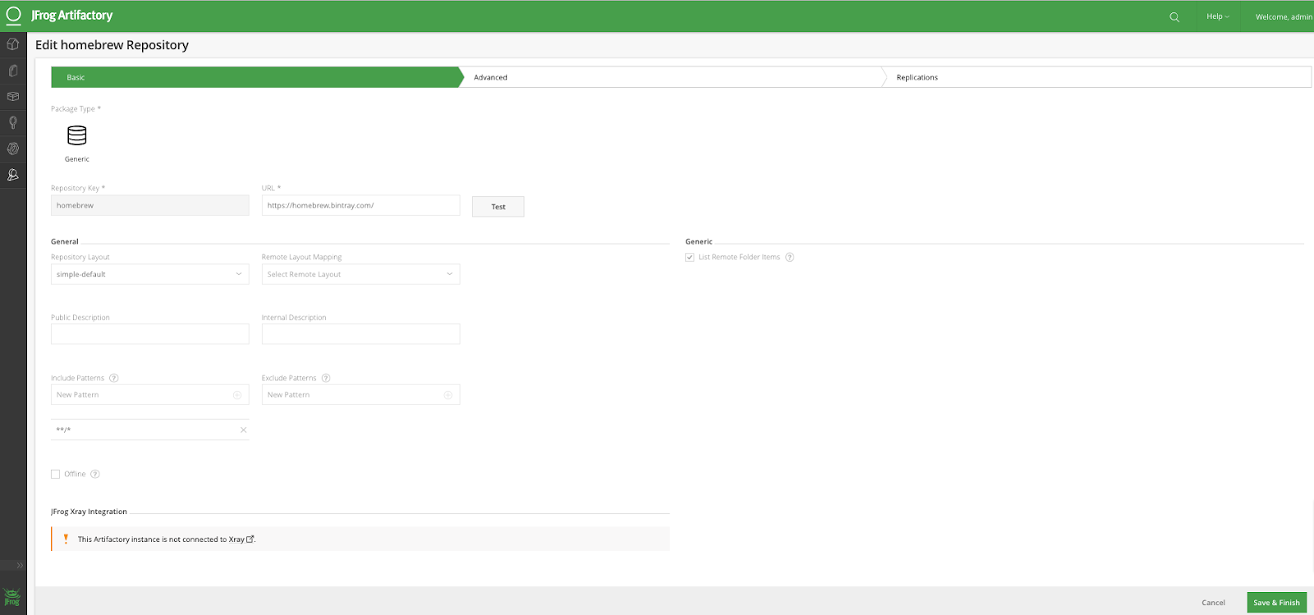Image resolution: width=1314 pixels, height=615 pixels.
Task: Remove the **/* include pattern
Action: tap(243, 430)
